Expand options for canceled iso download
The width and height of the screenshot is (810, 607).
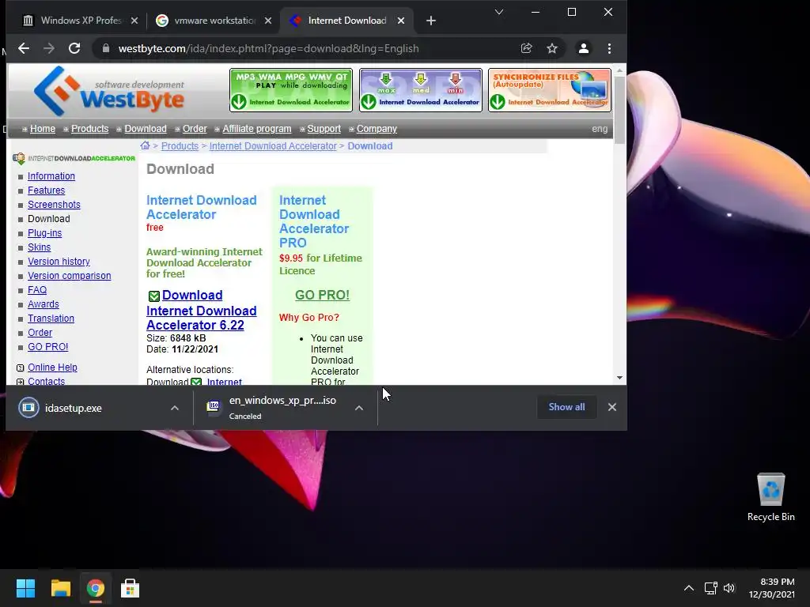(359, 408)
